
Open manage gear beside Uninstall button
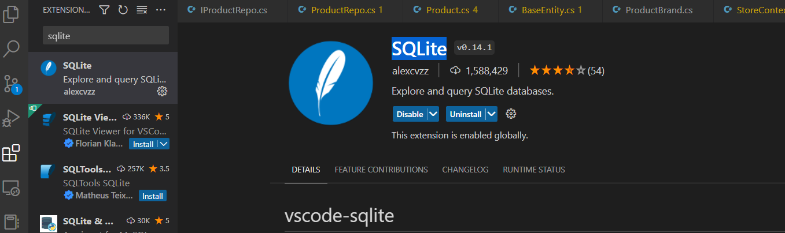pyautogui.click(x=511, y=114)
